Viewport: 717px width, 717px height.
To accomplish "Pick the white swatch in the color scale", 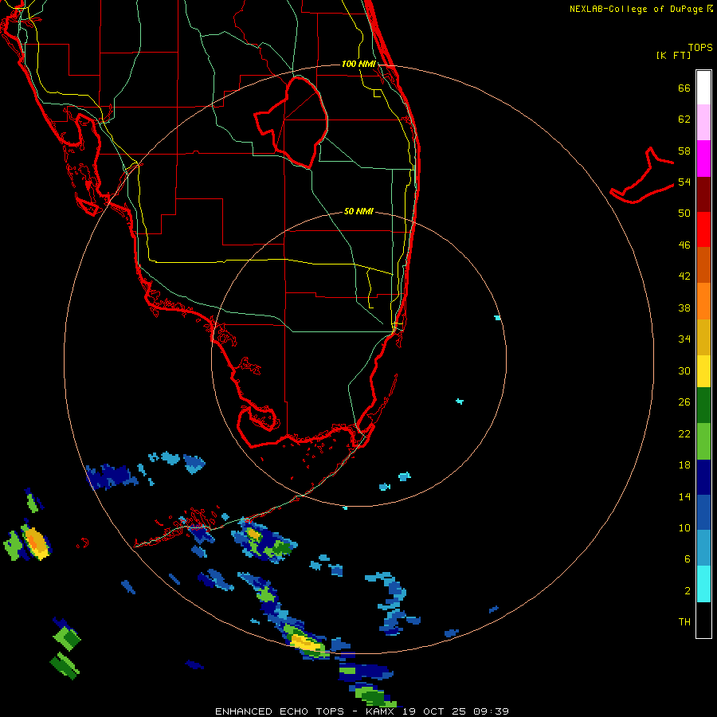I will pyautogui.click(x=703, y=88).
